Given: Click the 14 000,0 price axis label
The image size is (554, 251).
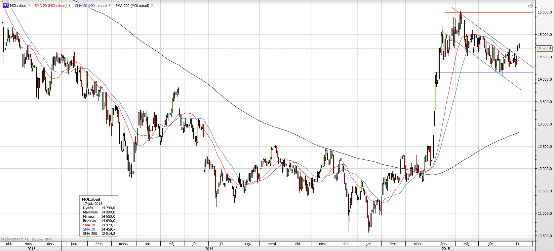Looking at the screenshot, I should pos(545,79).
